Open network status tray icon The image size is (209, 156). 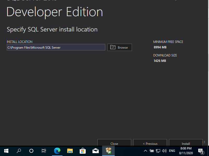(158, 151)
